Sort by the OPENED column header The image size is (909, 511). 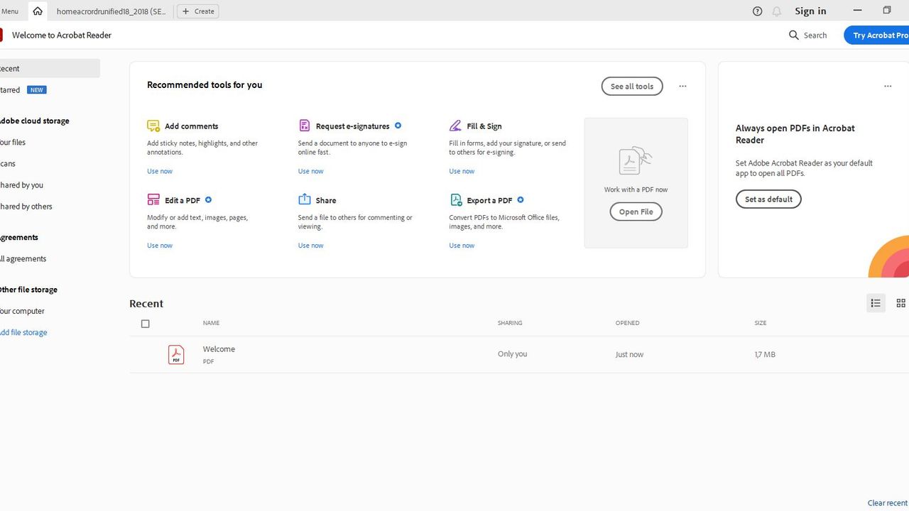coord(627,323)
